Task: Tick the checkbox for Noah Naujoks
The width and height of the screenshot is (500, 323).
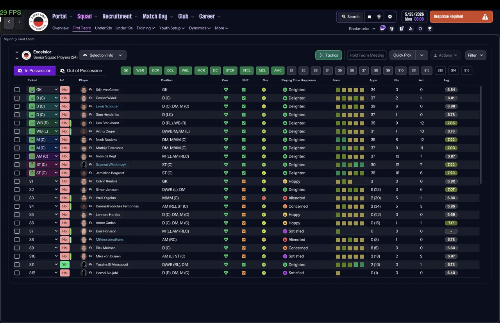Action: (17, 139)
